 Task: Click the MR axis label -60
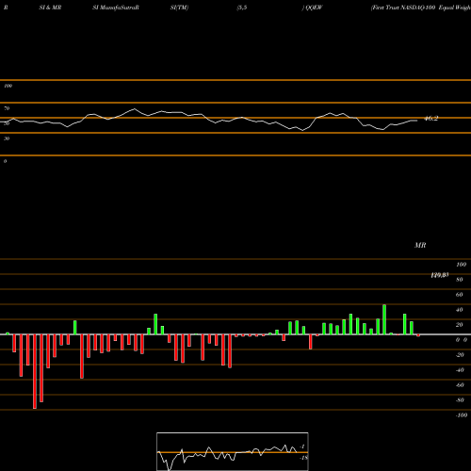click(x=460, y=385)
